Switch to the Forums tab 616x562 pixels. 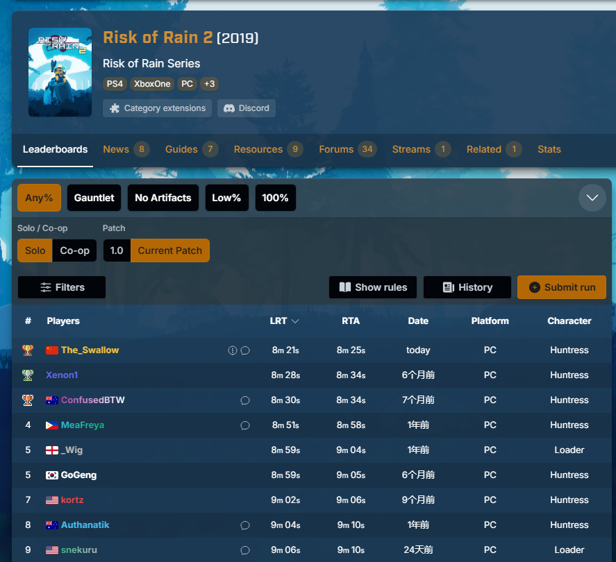pos(348,150)
